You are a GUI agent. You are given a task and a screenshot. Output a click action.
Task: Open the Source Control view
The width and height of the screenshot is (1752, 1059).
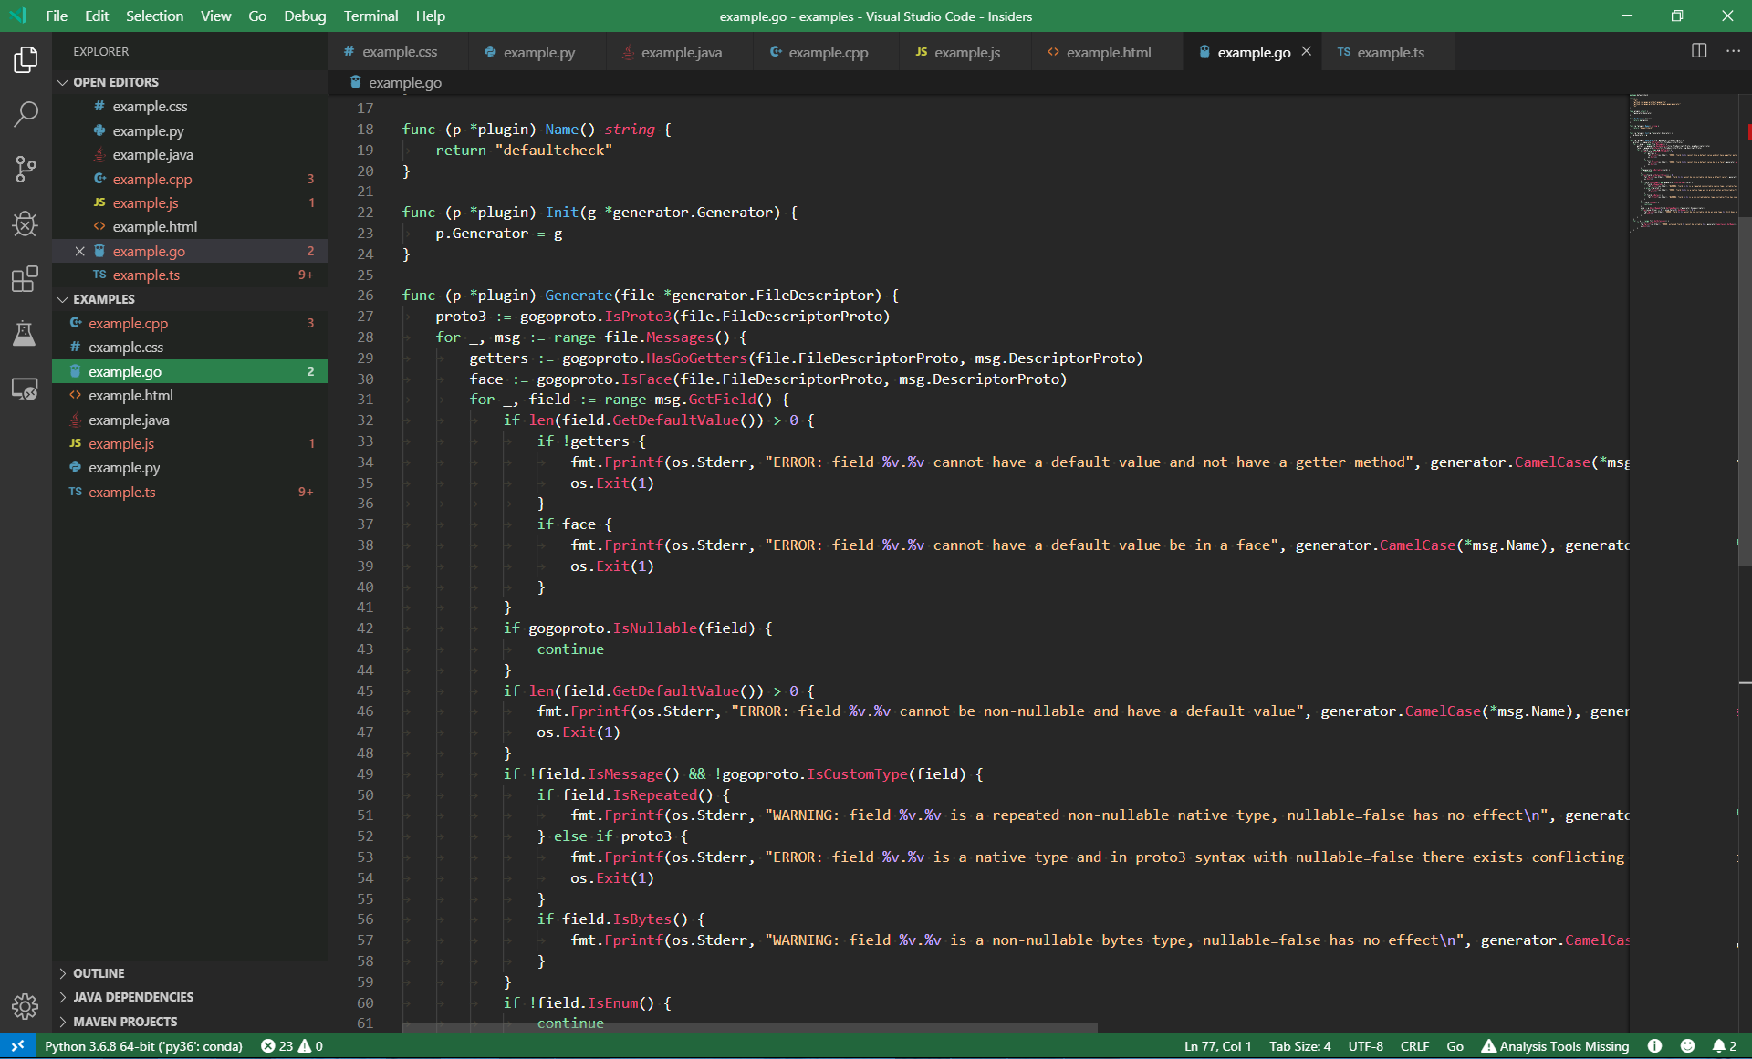pos(26,169)
